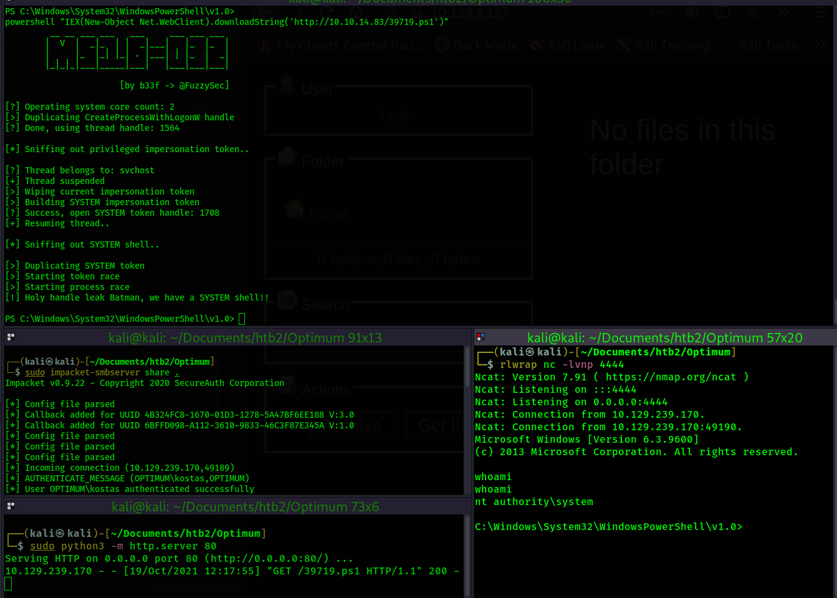Viewport: 837px width, 598px height.
Task: Click the cursor block below http.server log
Action: pos(8,584)
